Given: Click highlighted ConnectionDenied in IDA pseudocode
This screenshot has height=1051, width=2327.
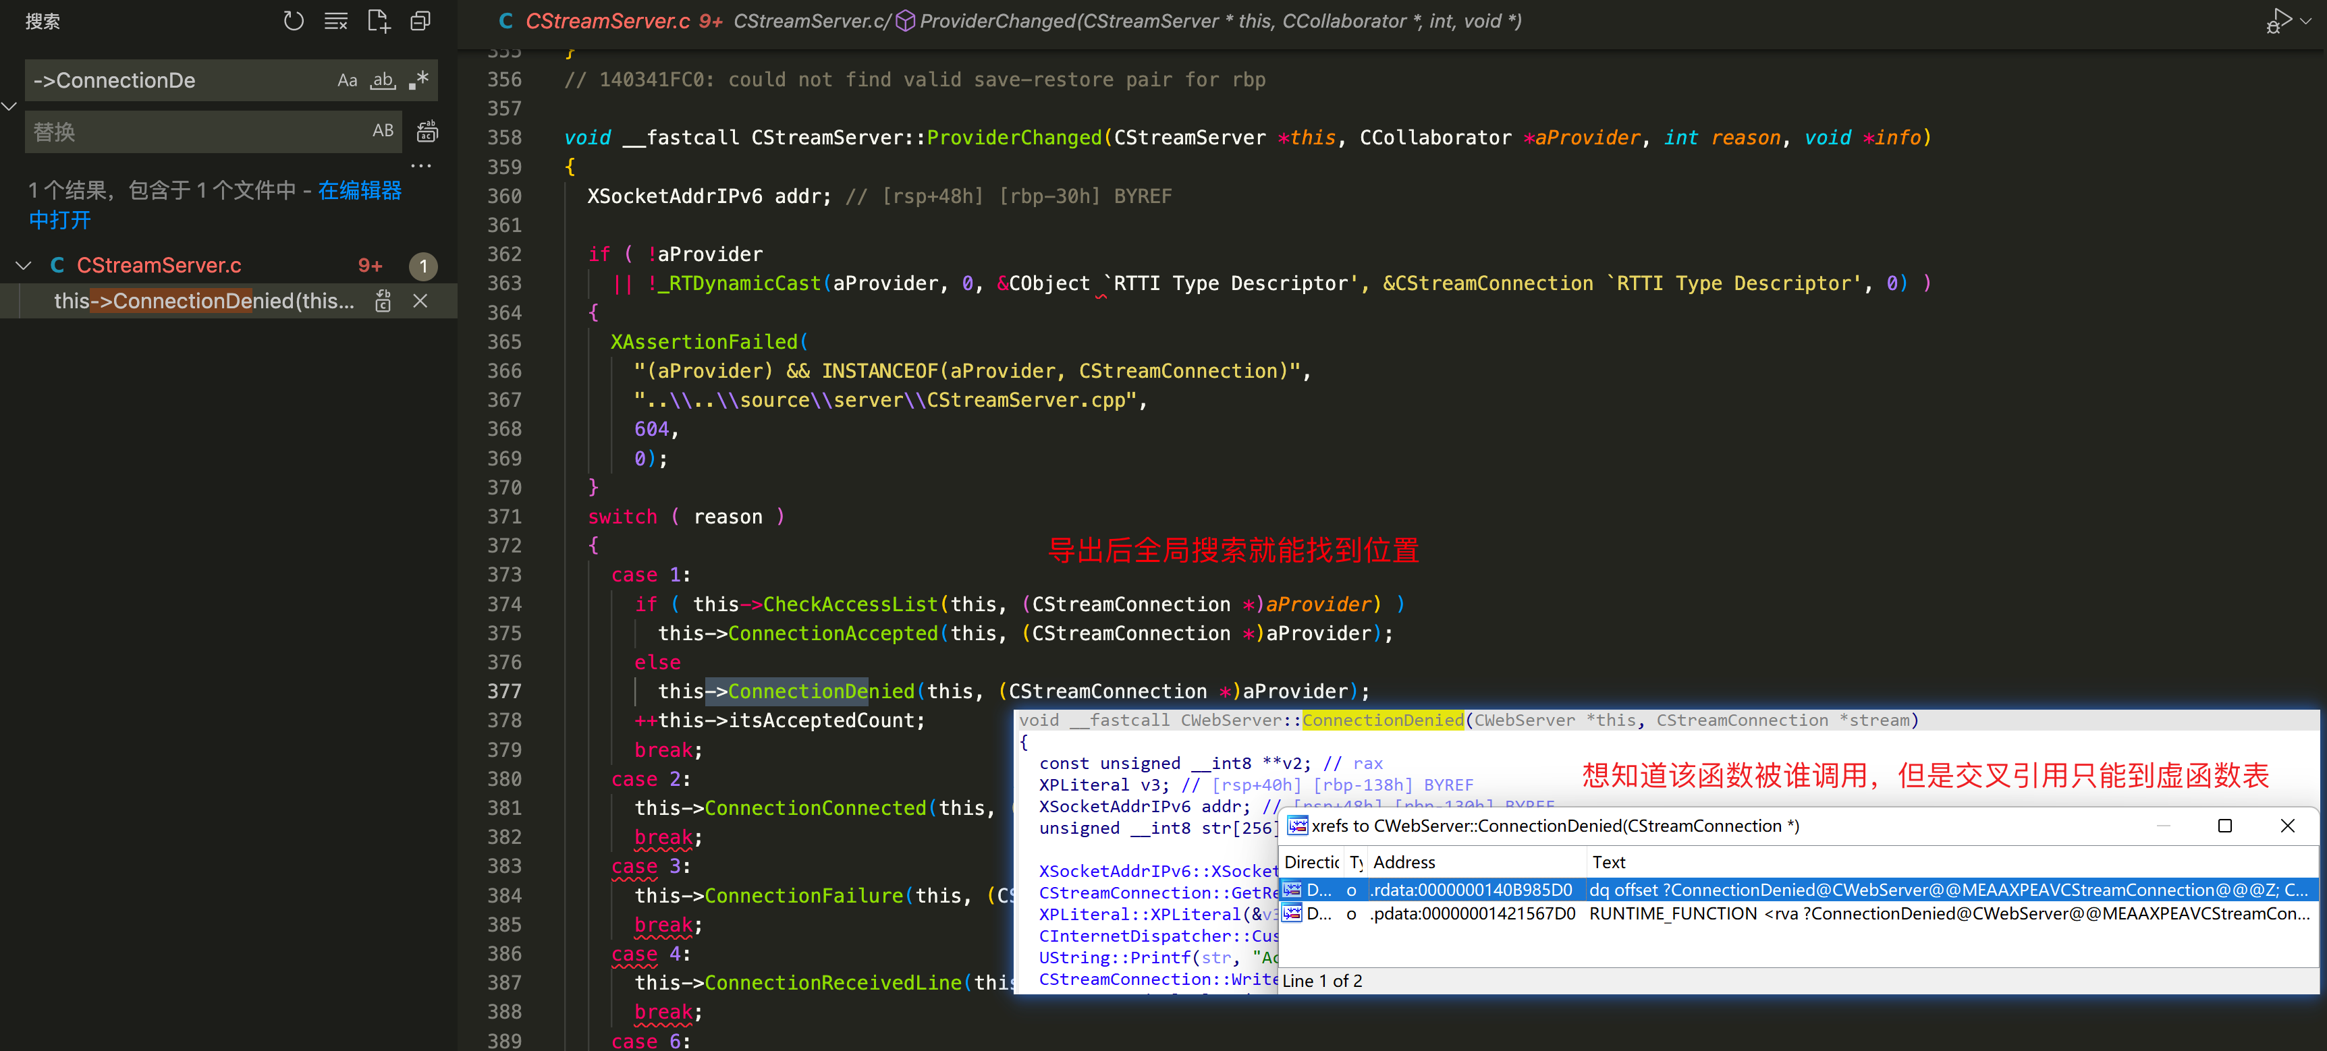Looking at the screenshot, I should 1382,720.
